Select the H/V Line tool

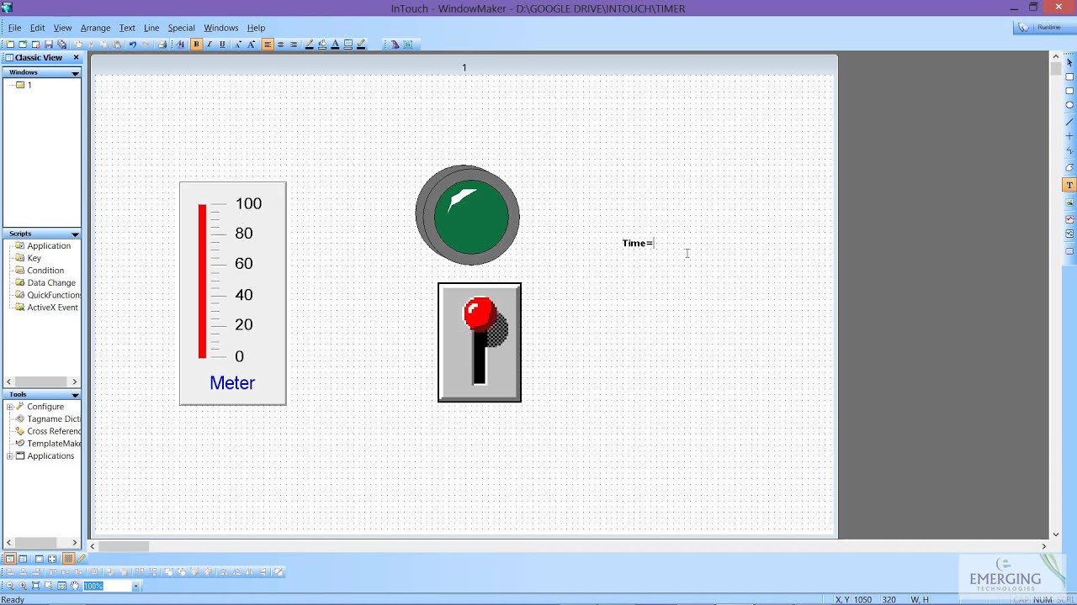click(x=1069, y=136)
